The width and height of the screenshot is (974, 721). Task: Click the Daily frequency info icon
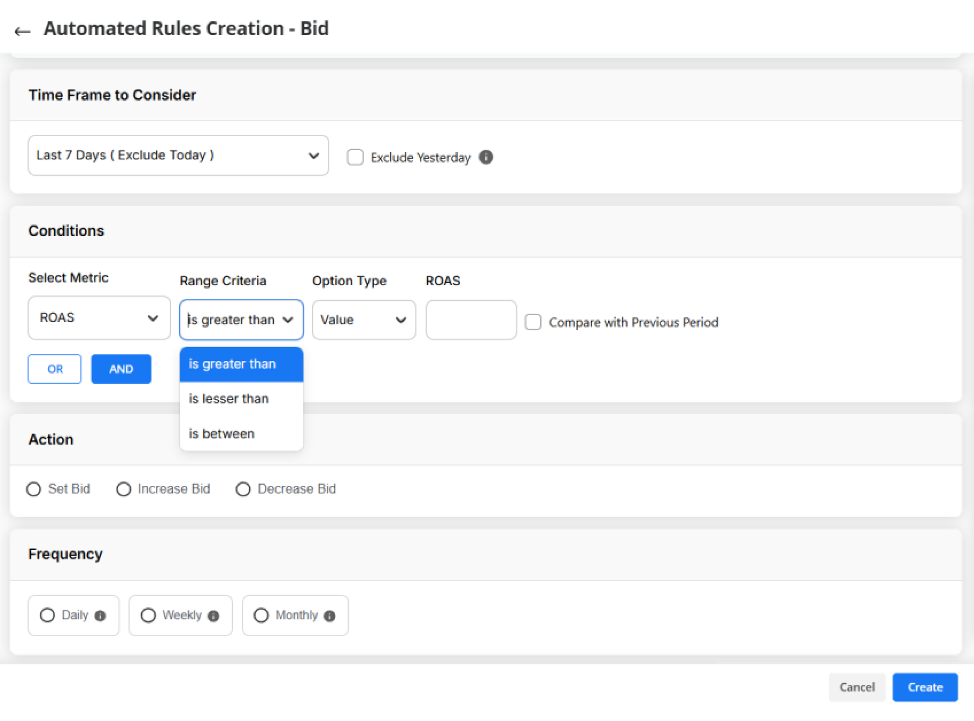tap(101, 615)
